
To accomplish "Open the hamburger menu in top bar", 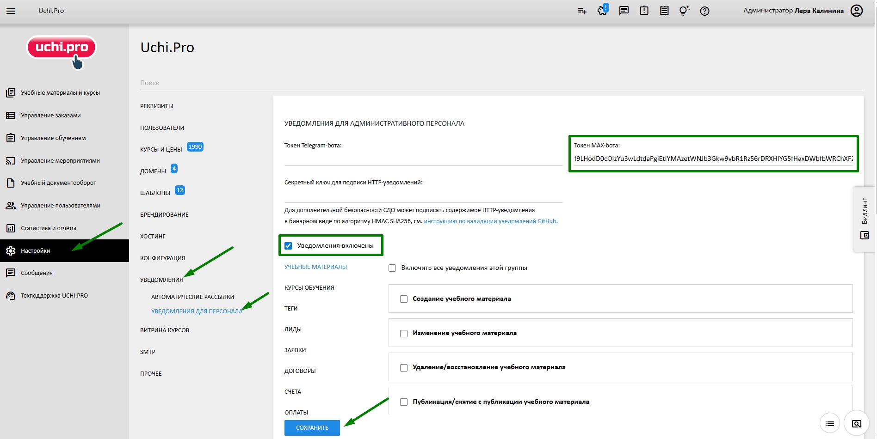I will tap(11, 11).
